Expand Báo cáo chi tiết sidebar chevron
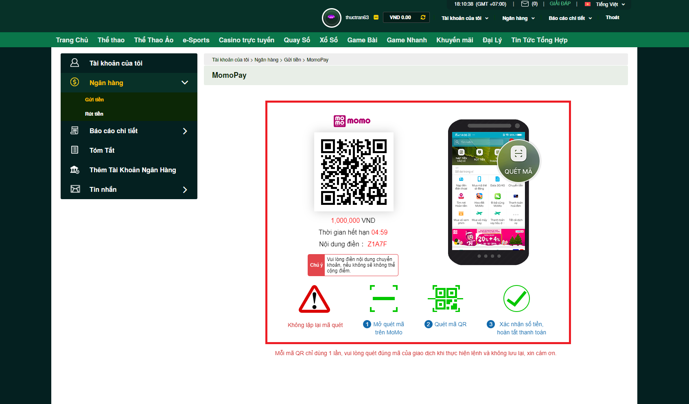 click(185, 131)
